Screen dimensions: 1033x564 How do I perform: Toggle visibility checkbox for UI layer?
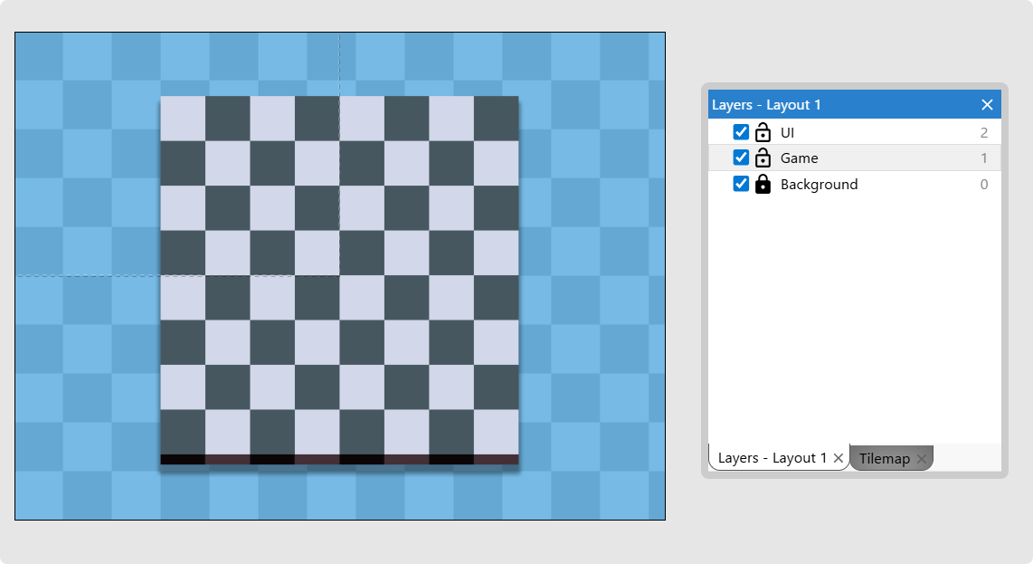click(741, 132)
